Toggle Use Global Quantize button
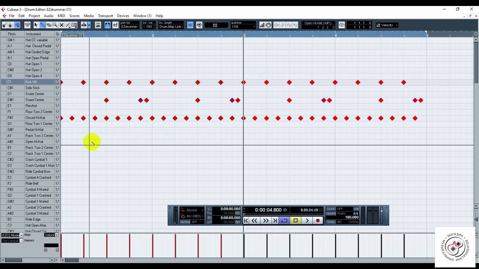The height and width of the screenshot is (269, 479). [x=199, y=25]
